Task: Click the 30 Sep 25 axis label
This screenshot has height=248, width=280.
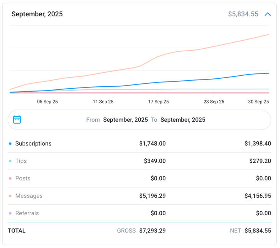Action: pos(258,102)
